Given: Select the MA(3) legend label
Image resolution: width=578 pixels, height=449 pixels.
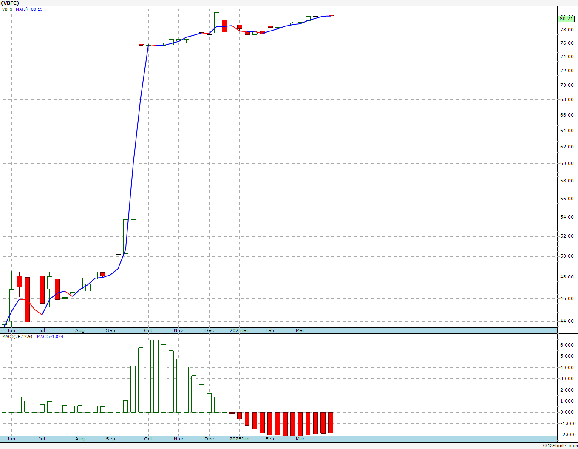Looking at the screenshot, I should (x=22, y=9).
